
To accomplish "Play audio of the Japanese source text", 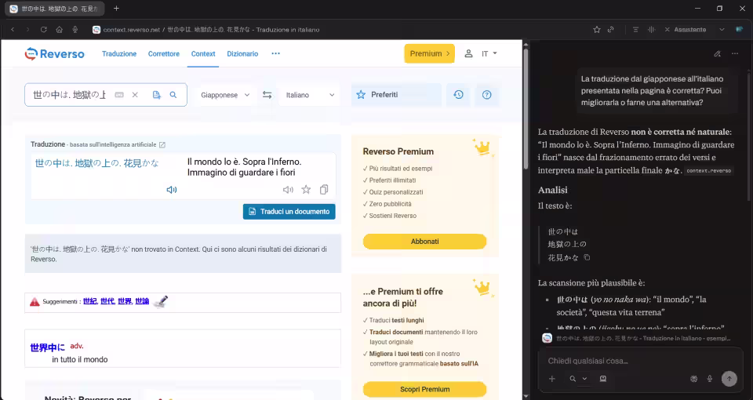I will tap(172, 190).
